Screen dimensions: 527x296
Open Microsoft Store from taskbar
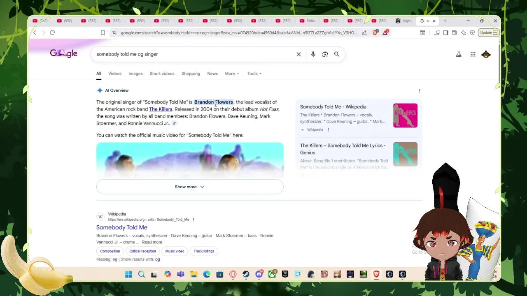pyautogui.click(x=220, y=274)
